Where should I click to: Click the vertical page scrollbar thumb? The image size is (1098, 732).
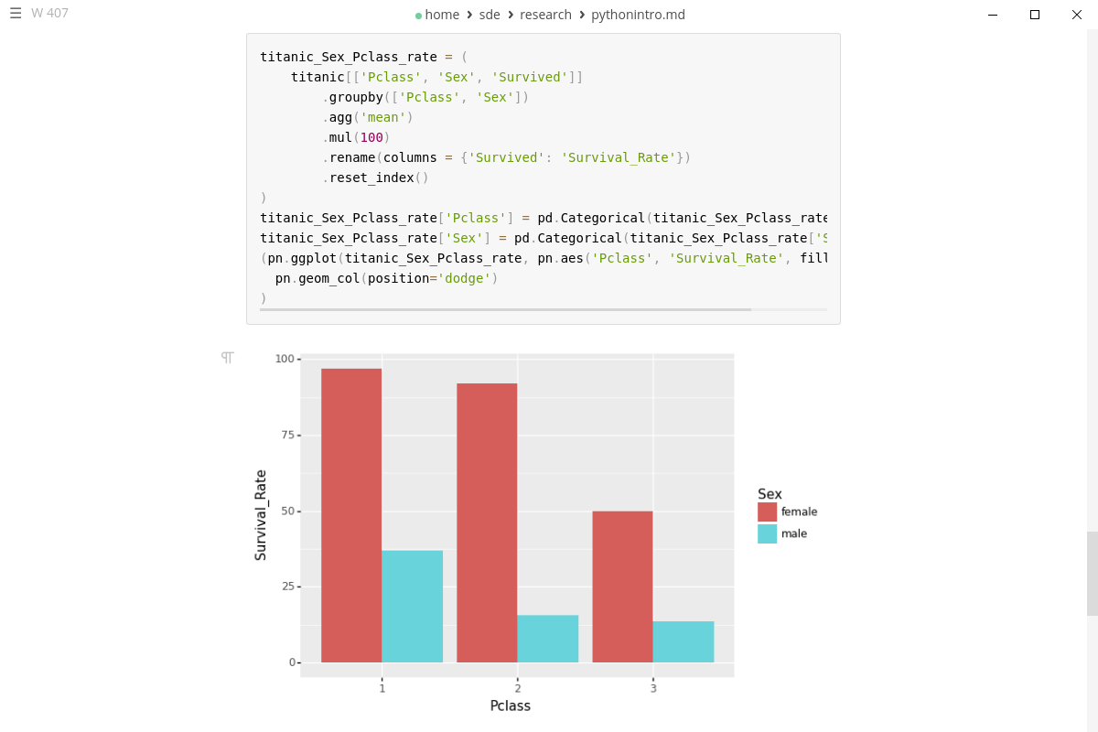coord(1093,573)
